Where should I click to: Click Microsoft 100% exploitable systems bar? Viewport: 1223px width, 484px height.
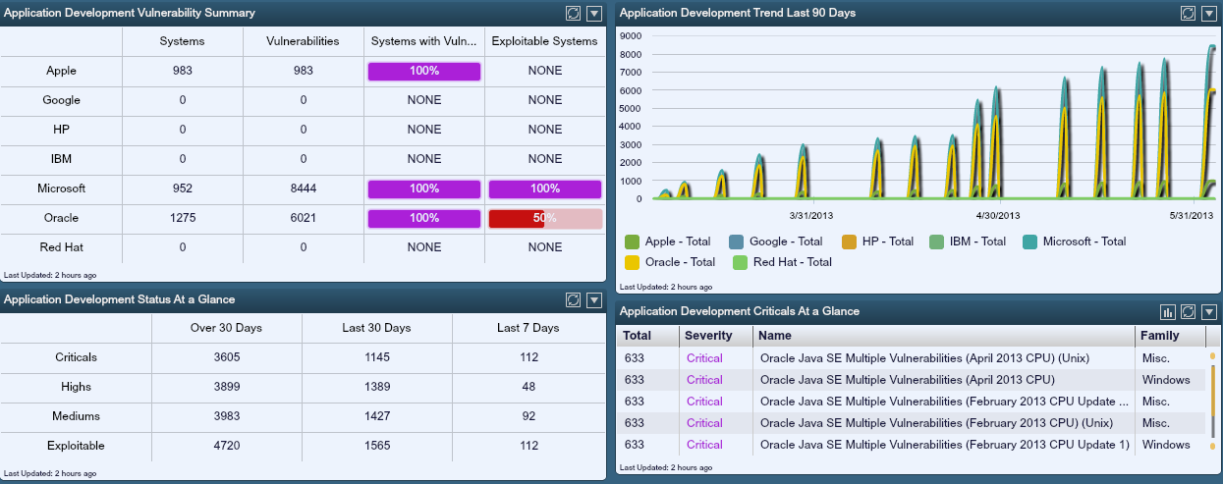pyautogui.click(x=544, y=188)
